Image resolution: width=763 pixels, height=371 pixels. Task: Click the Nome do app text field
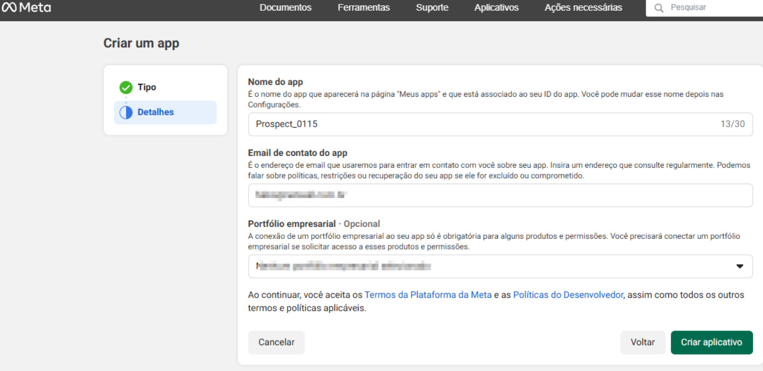(484, 124)
